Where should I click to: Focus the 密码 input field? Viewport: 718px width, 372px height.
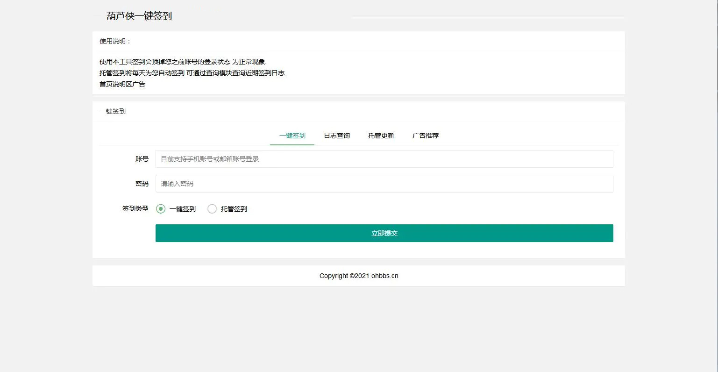tap(384, 184)
